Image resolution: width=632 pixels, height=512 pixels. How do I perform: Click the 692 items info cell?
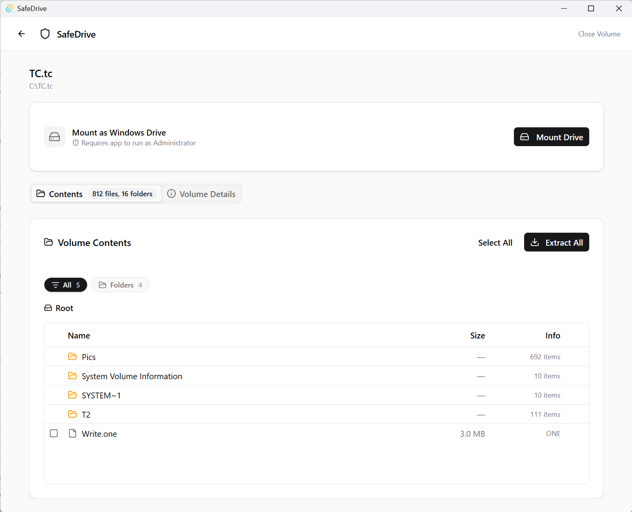(545, 357)
